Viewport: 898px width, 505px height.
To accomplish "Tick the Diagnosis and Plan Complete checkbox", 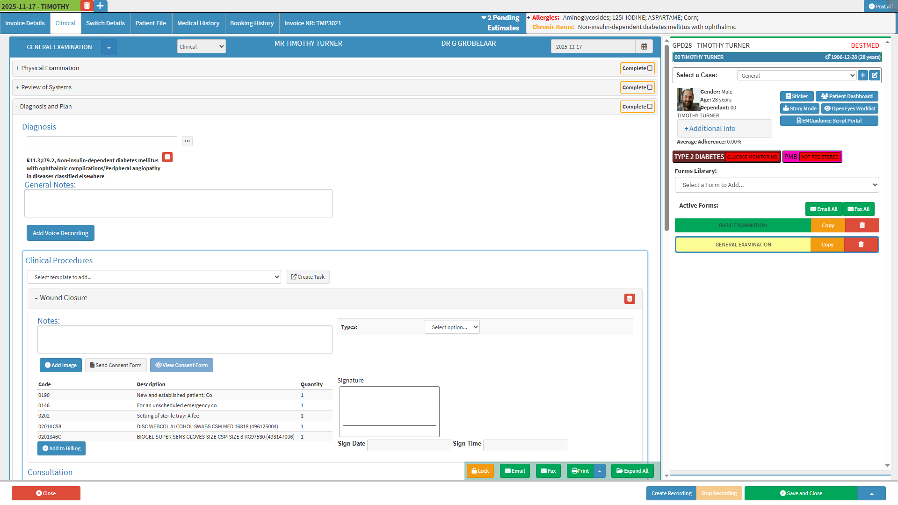I will [x=650, y=107].
